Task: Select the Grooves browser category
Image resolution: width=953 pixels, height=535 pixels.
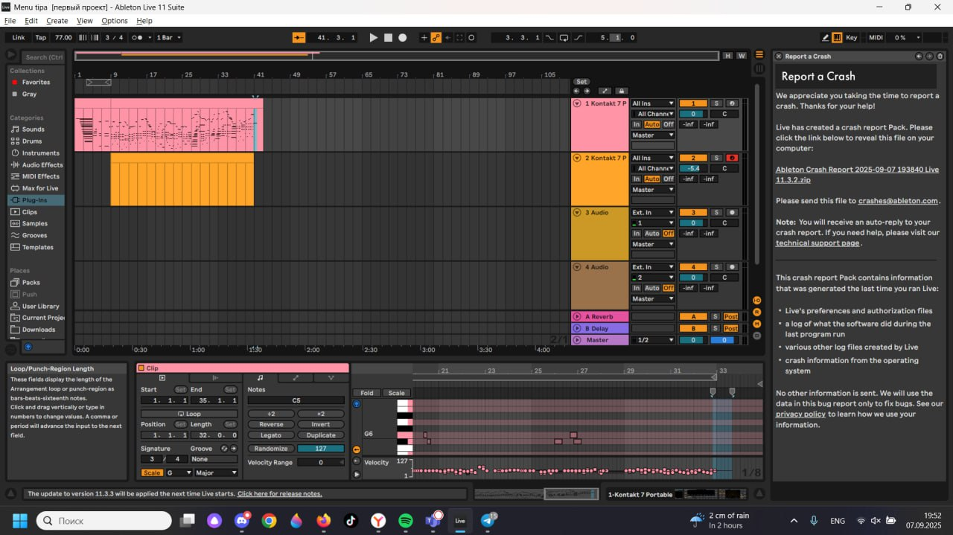Action: pyautogui.click(x=34, y=236)
